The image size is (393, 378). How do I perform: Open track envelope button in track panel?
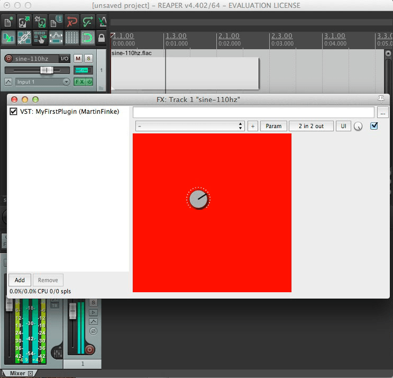click(x=8, y=82)
